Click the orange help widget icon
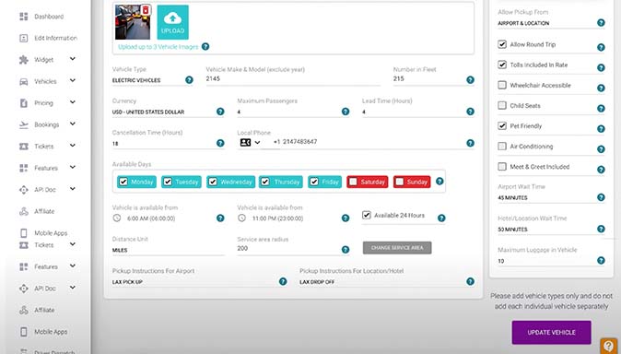 pyautogui.click(x=609, y=346)
